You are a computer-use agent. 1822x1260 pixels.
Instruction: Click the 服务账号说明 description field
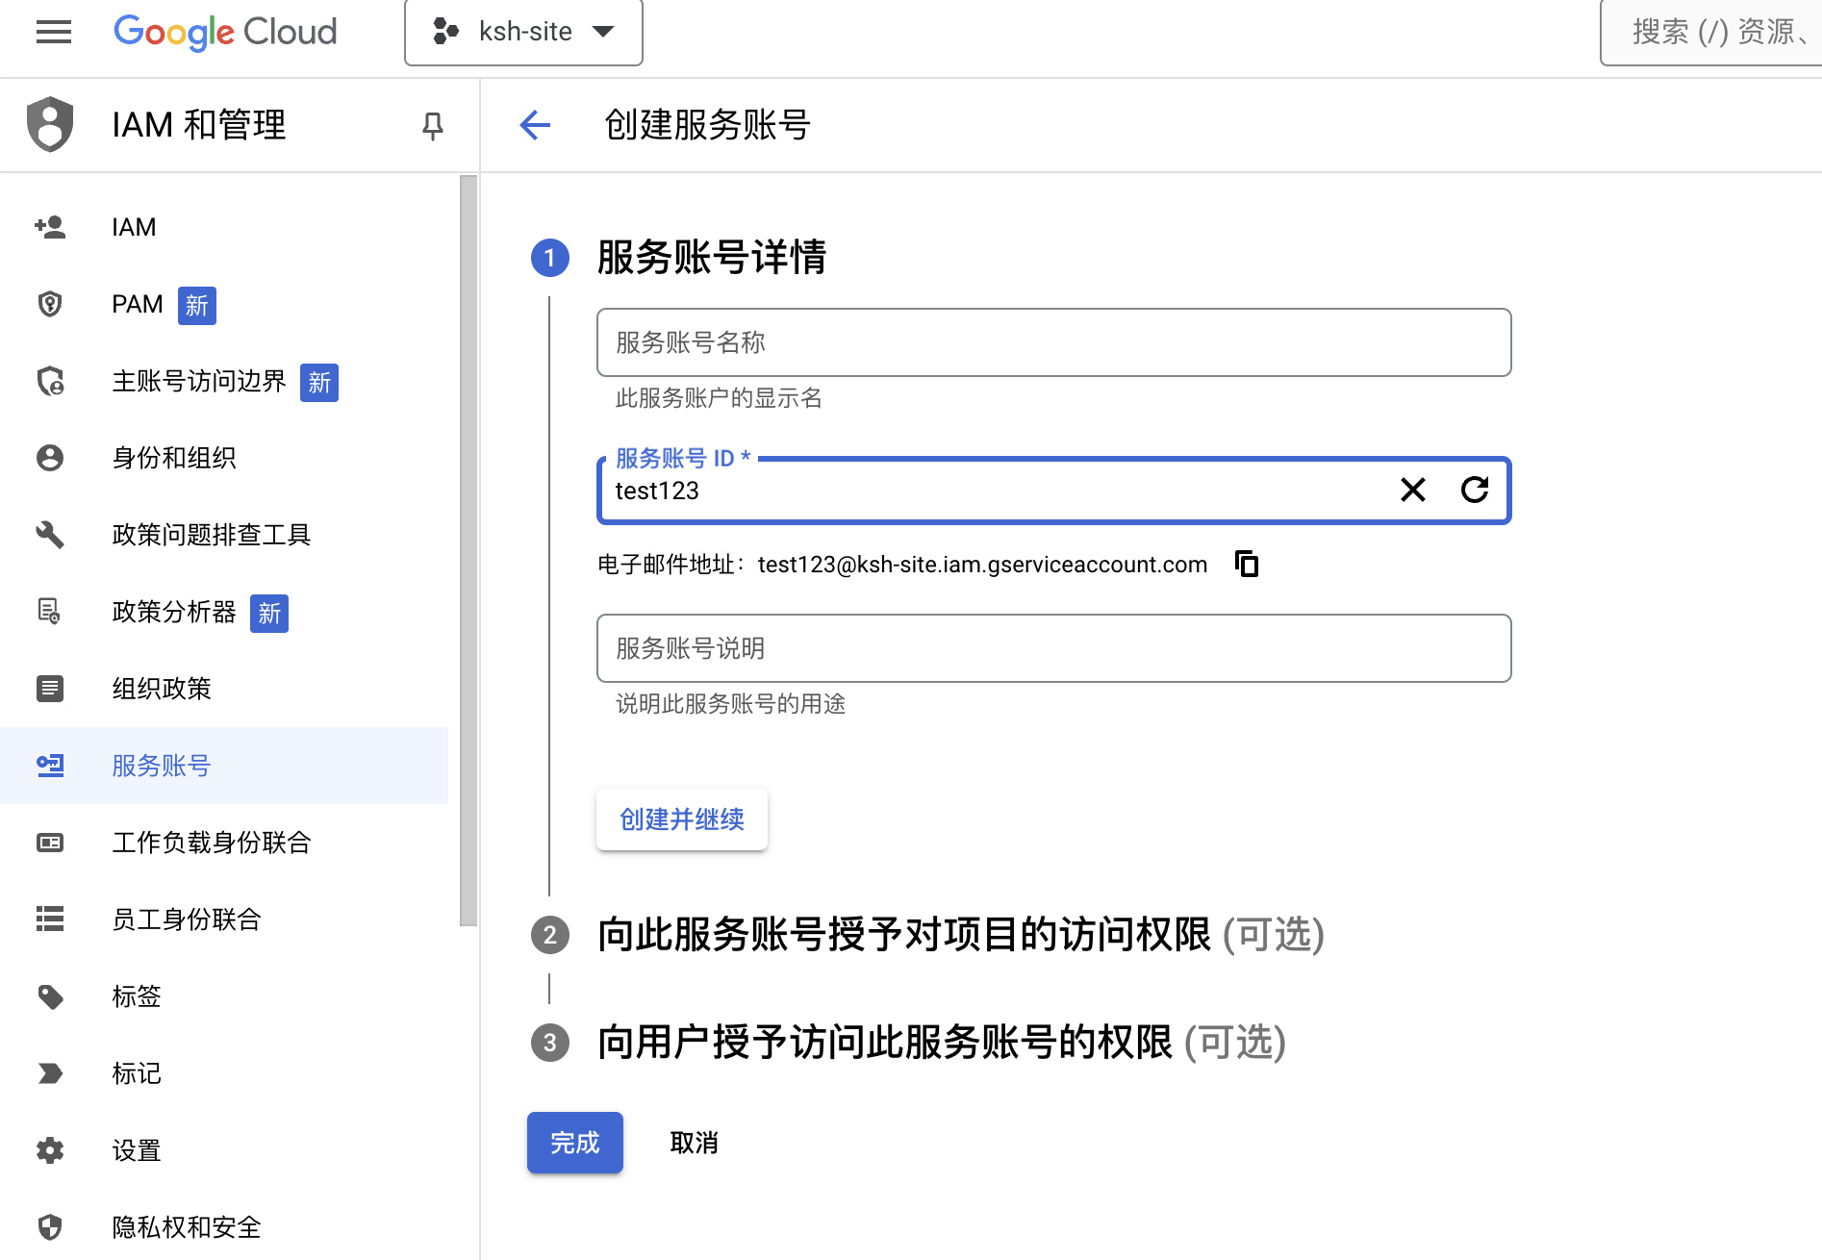[x=1053, y=648]
